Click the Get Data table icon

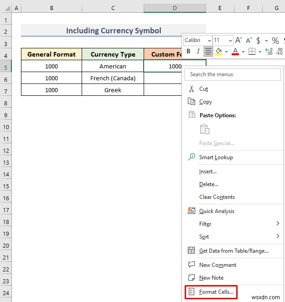pyautogui.click(x=191, y=250)
